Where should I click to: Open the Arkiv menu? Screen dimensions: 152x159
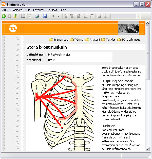pos(6,10)
